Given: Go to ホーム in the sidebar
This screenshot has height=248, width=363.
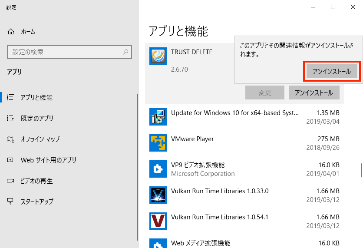Looking at the screenshot, I should [28, 32].
